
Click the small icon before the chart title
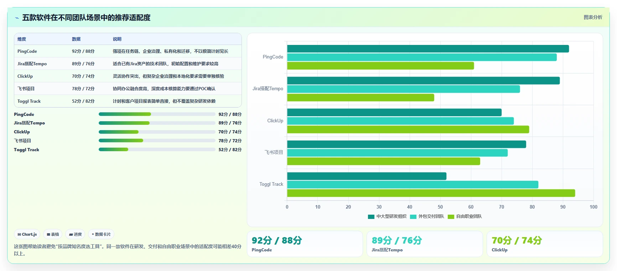point(17,18)
